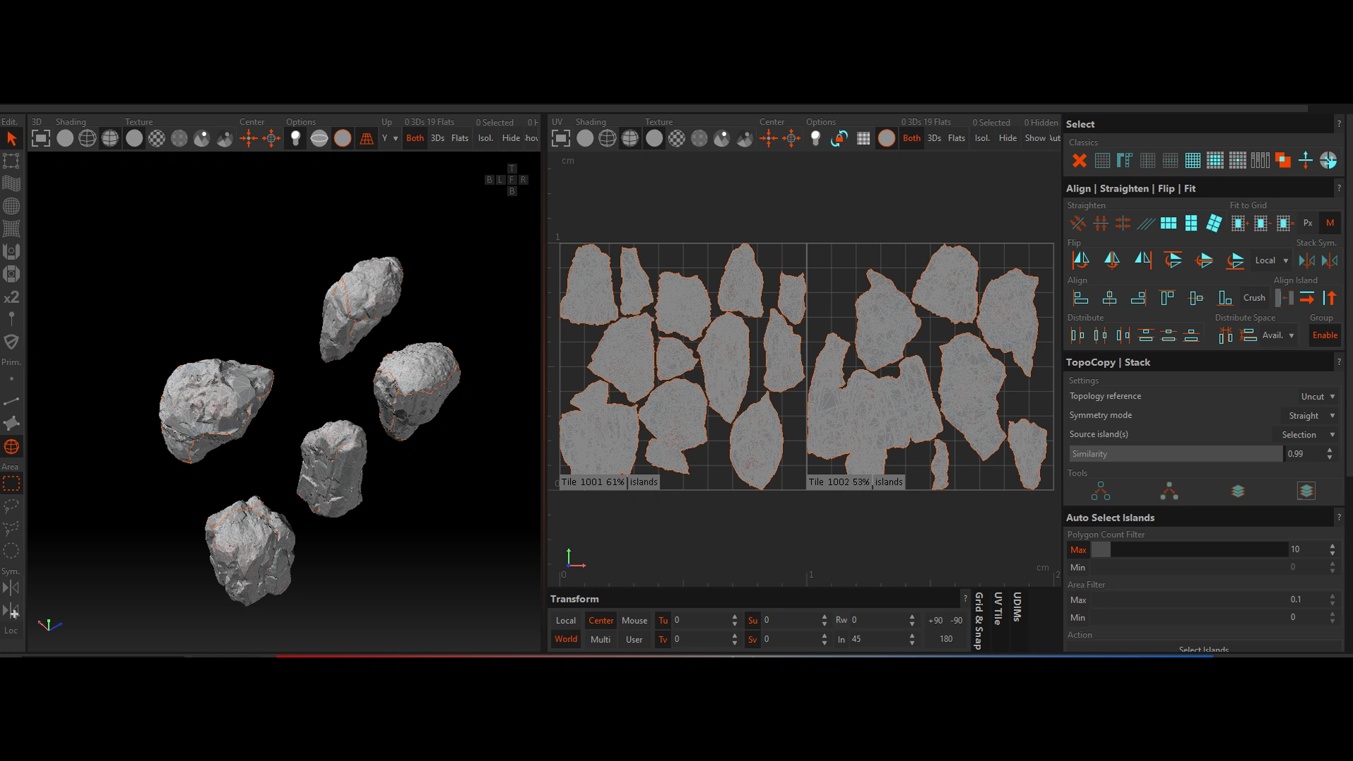Click the checker texture icon in UV viewport

click(x=676, y=139)
